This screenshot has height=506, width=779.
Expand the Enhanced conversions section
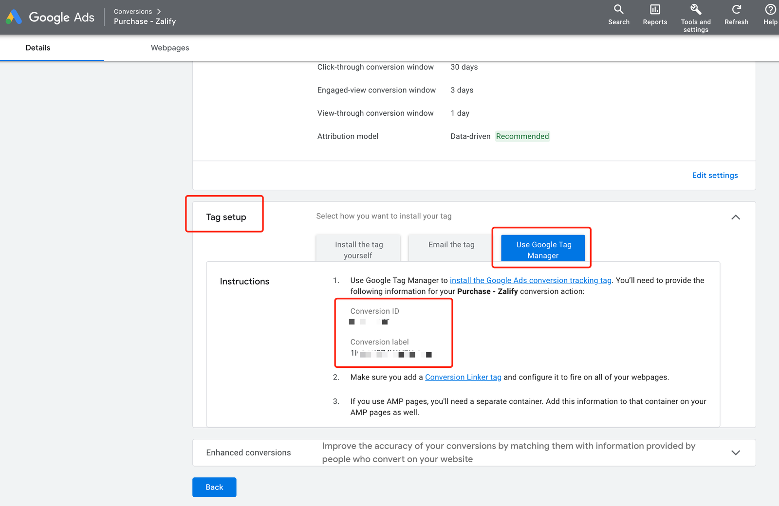coord(736,452)
